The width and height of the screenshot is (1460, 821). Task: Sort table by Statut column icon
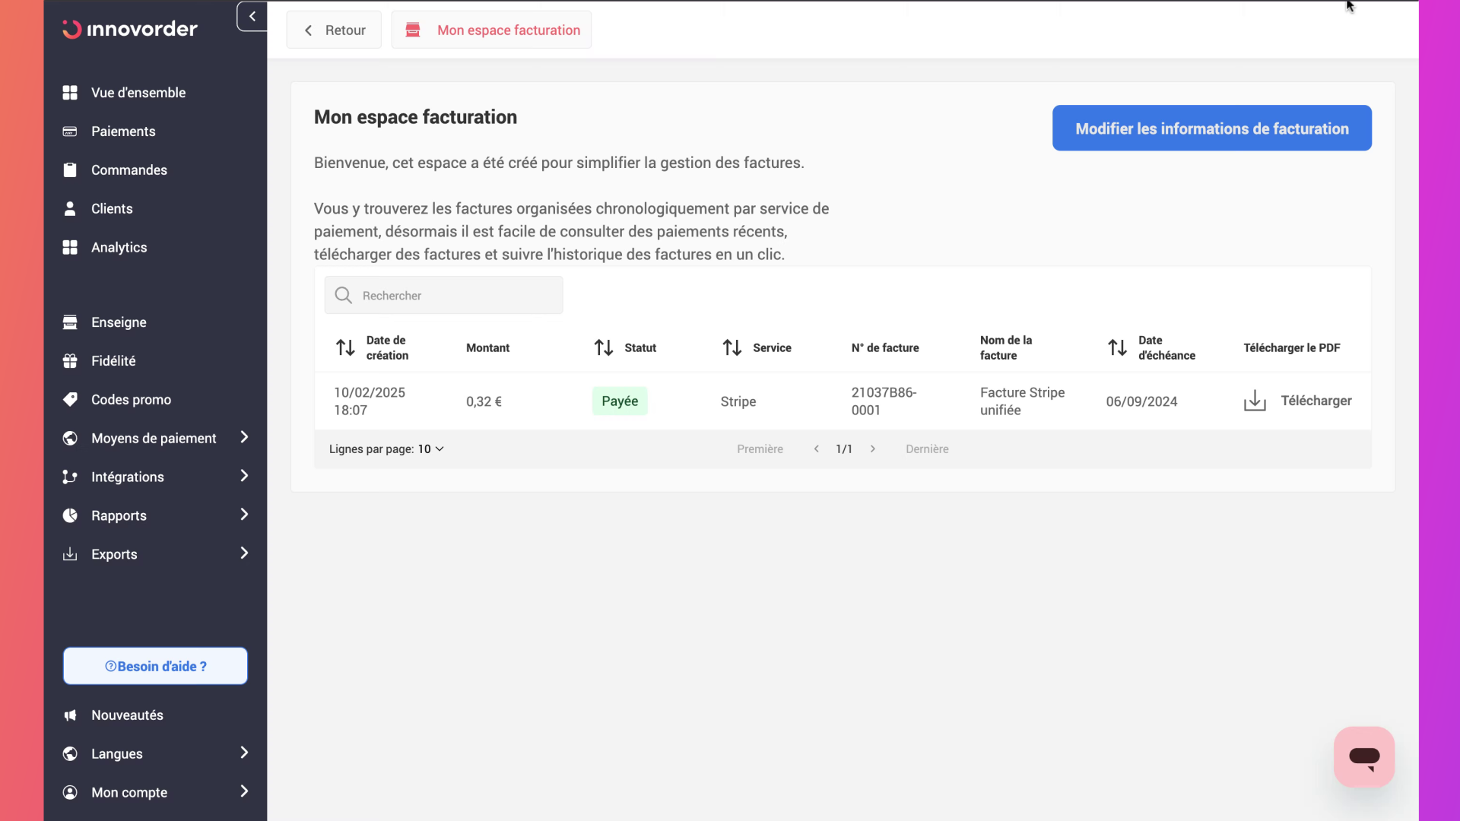(x=604, y=347)
